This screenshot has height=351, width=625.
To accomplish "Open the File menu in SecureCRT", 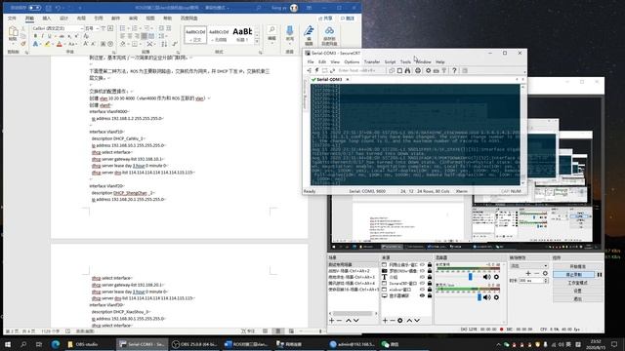I will (x=311, y=62).
